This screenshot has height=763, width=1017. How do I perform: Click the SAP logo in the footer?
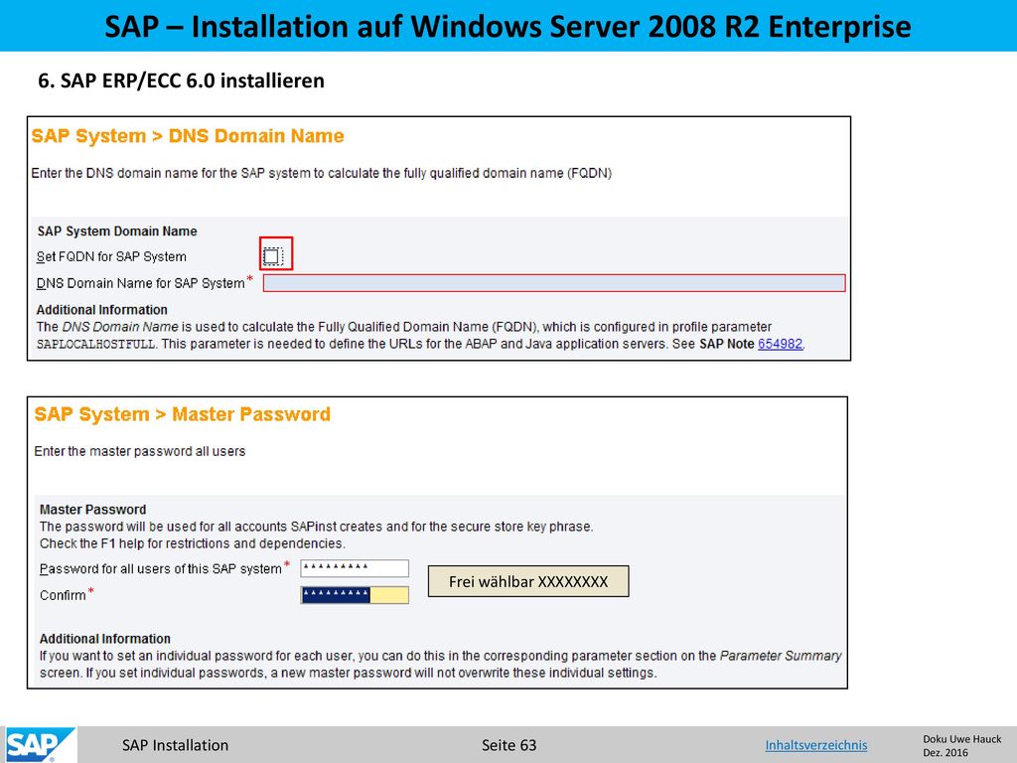(x=40, y=745)
